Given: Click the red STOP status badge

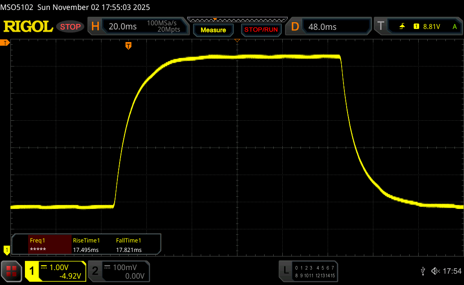Looking at the screenshot, I should tap(71, 27).
